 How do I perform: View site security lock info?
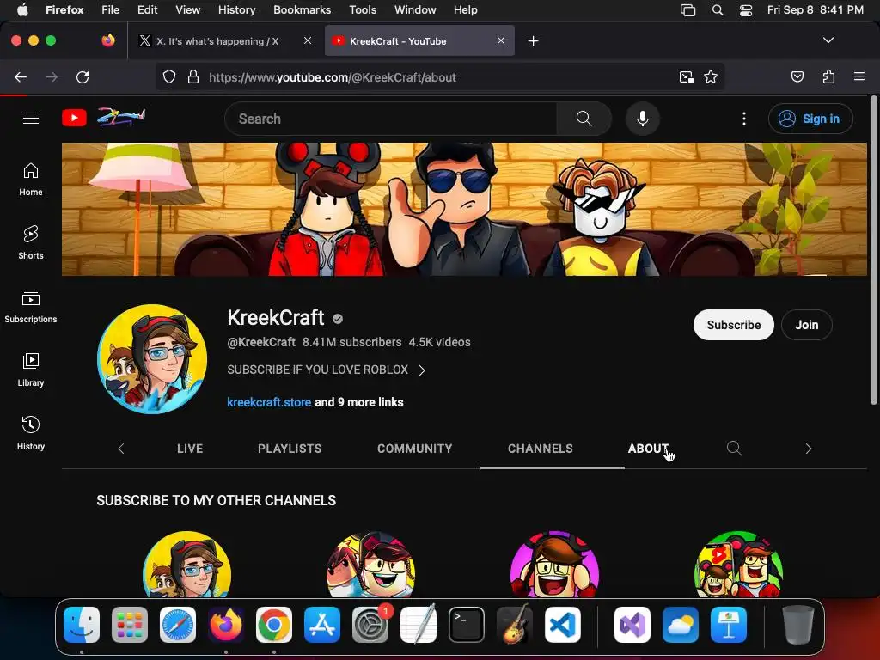[x=193, y=76]
